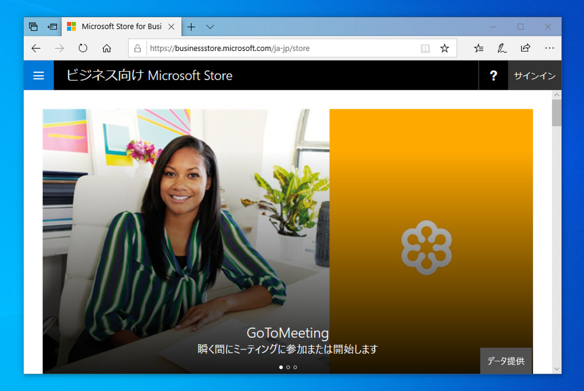
Task: Open help with the question mark
Action: click(493, 76)
